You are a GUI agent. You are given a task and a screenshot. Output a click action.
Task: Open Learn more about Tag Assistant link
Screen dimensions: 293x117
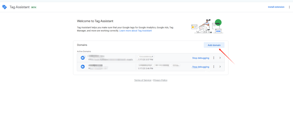pyautogui.click(x=135, y=31)
